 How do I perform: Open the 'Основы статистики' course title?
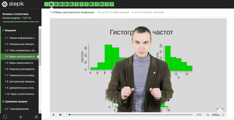[16, 14]
